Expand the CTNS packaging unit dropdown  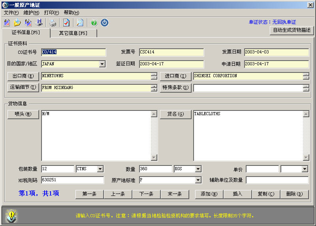click(x=100, y=169)
